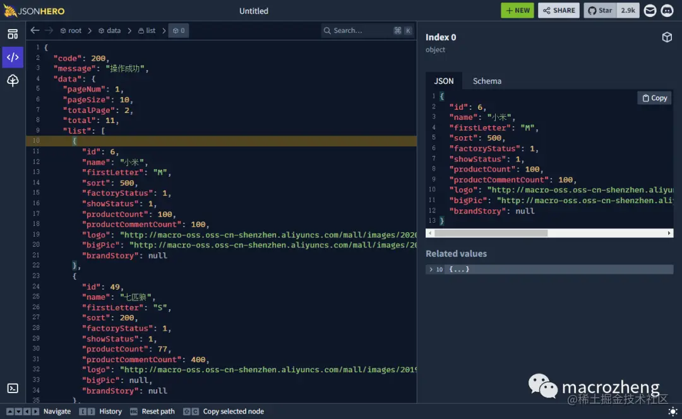This screenshot has height=419, width=682.
Task: Navigate to root breadcrumb
Action: pyautogui.click(x=71, y=30)
